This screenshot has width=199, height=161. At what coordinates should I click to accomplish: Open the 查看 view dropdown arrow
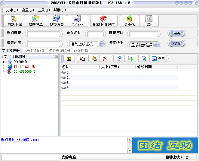(168, 58)
